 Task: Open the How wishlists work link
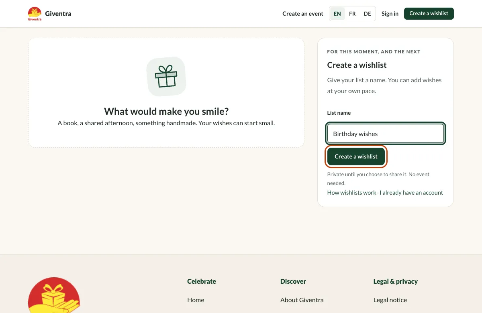click(x=352, y=193)
